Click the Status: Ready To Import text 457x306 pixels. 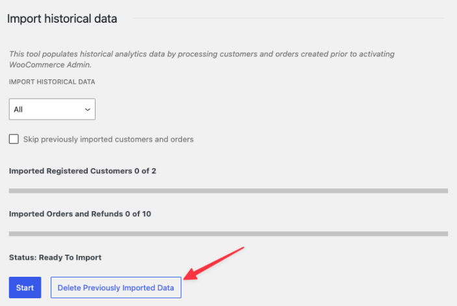pos(55,257)
